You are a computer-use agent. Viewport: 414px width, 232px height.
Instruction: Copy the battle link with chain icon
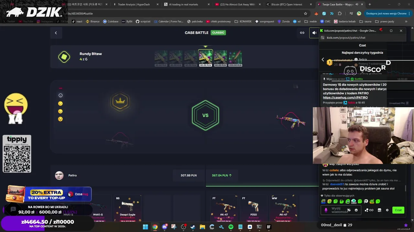pyautogui.click(x=302, y=33)
